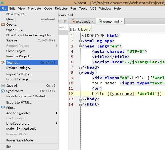165x150 pixels.
Task: Toggle Power Save Mode menu item
Action: [x=29, y=140]
